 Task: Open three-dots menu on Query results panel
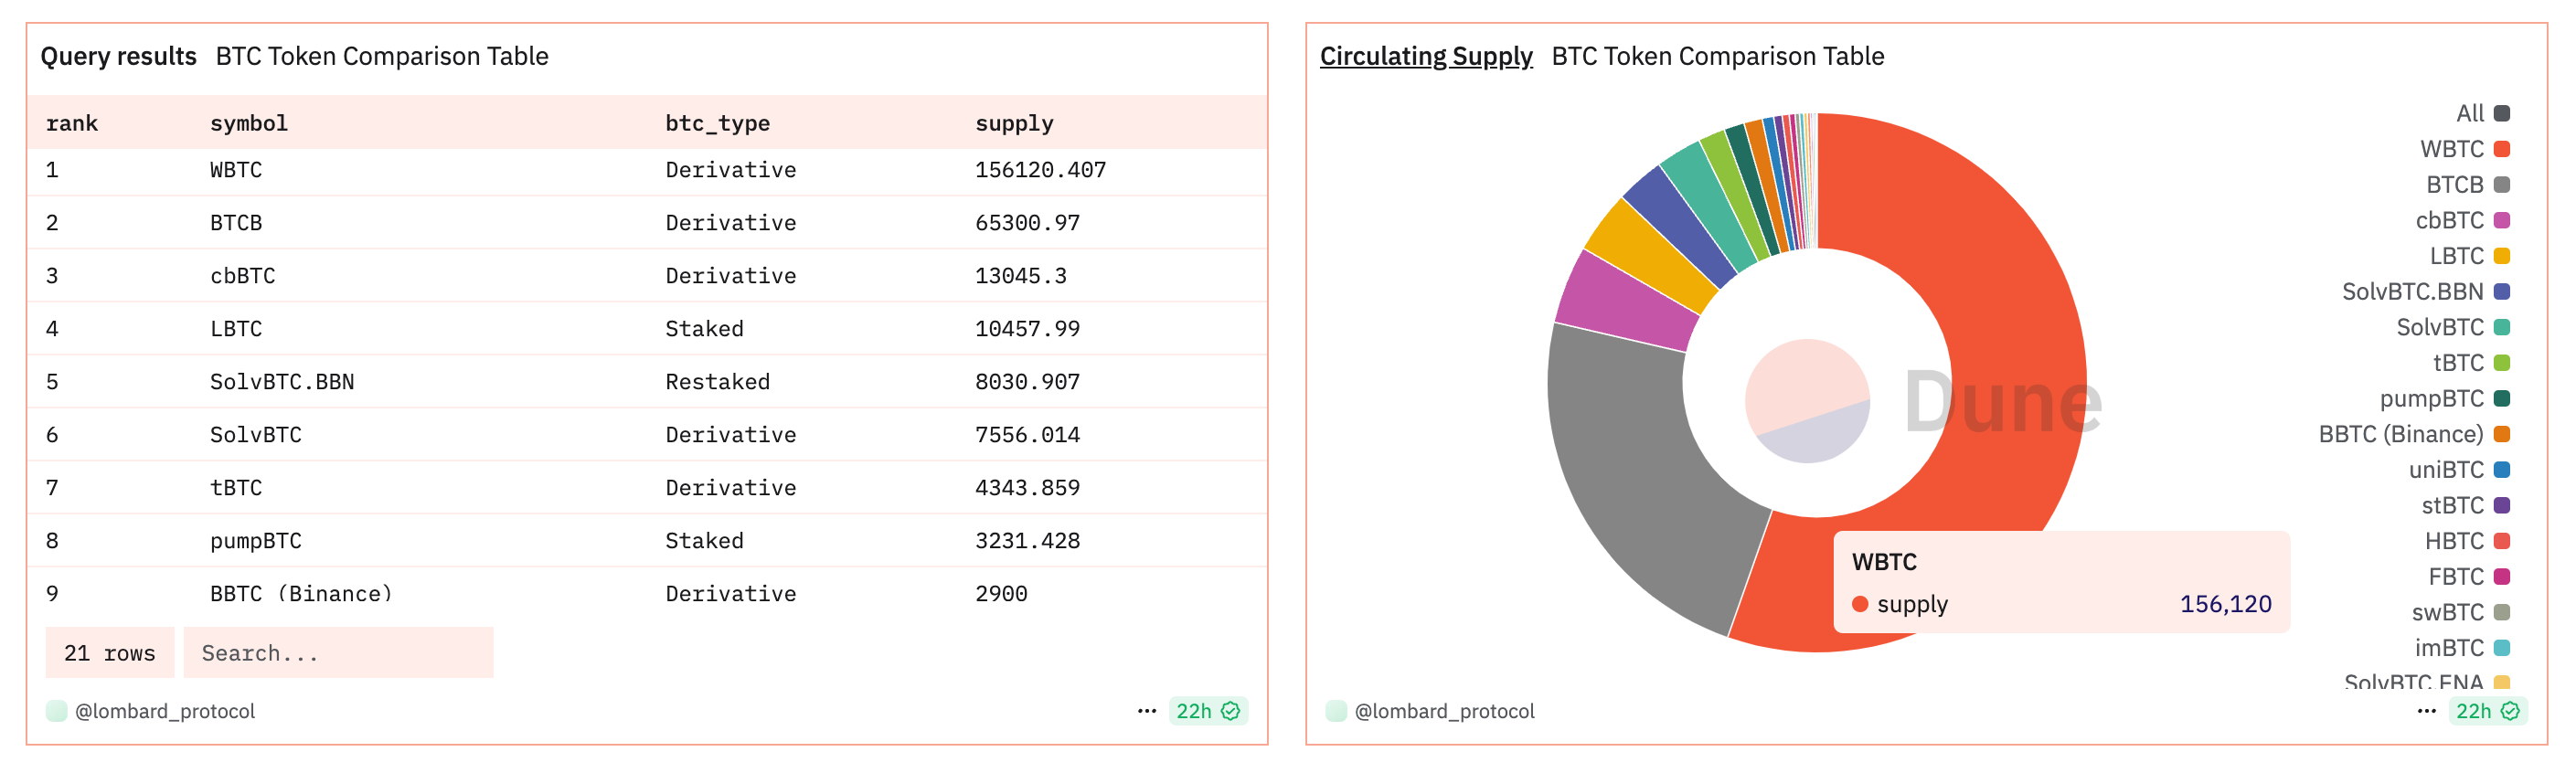(1146, 711)
